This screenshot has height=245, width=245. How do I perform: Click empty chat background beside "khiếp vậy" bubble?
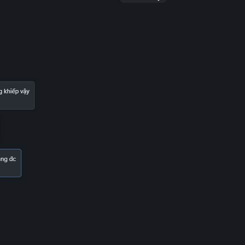tap(125, 96)
